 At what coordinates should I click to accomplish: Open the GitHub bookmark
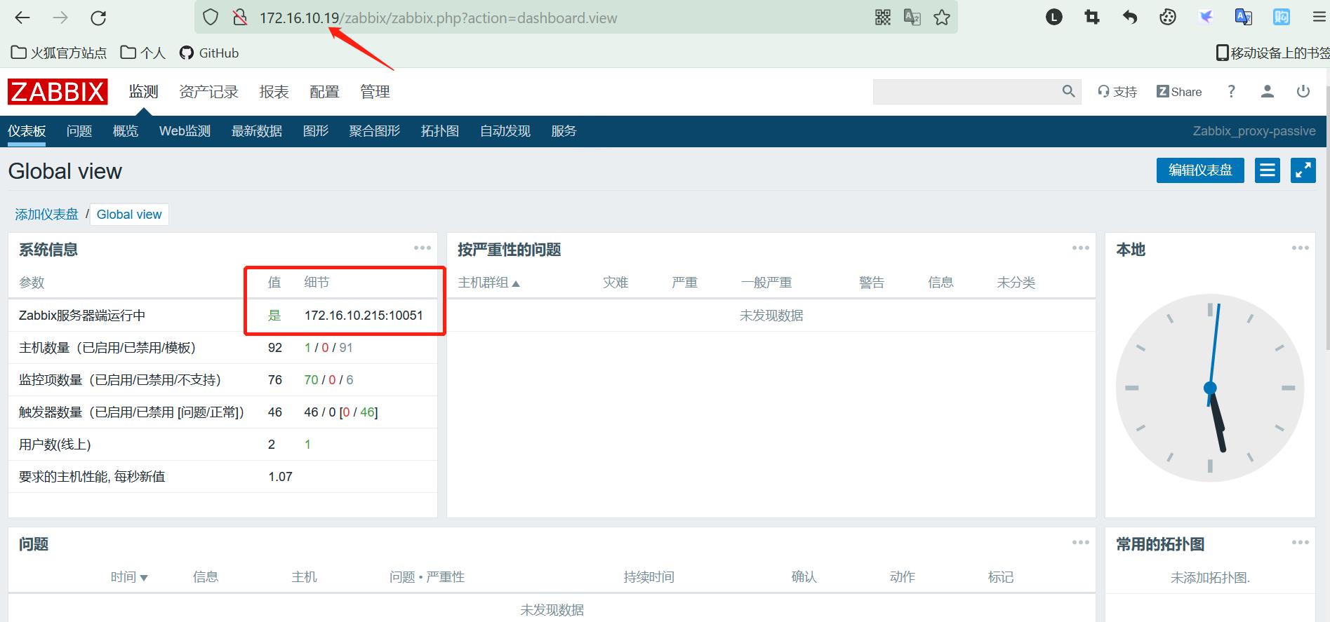point(209,53)
